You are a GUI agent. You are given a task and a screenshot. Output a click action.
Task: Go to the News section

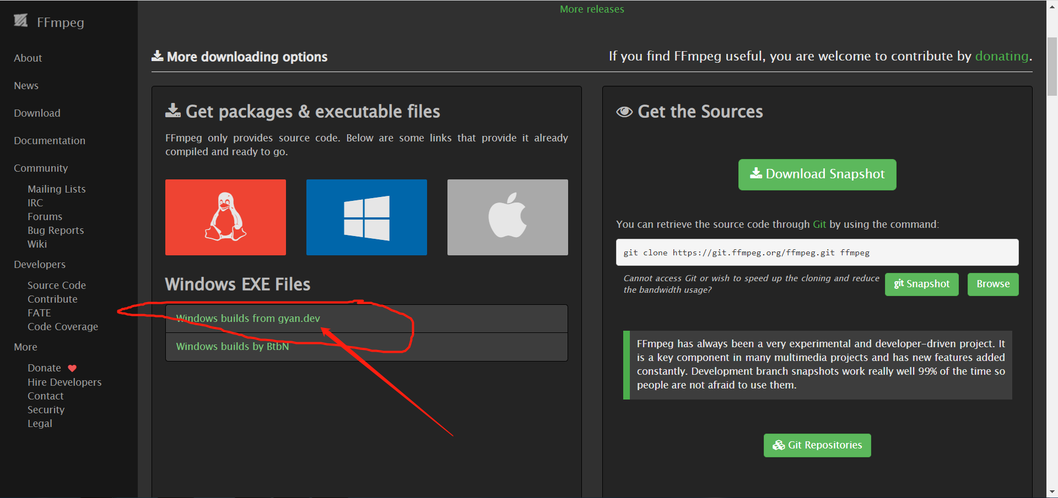point(26,85)
